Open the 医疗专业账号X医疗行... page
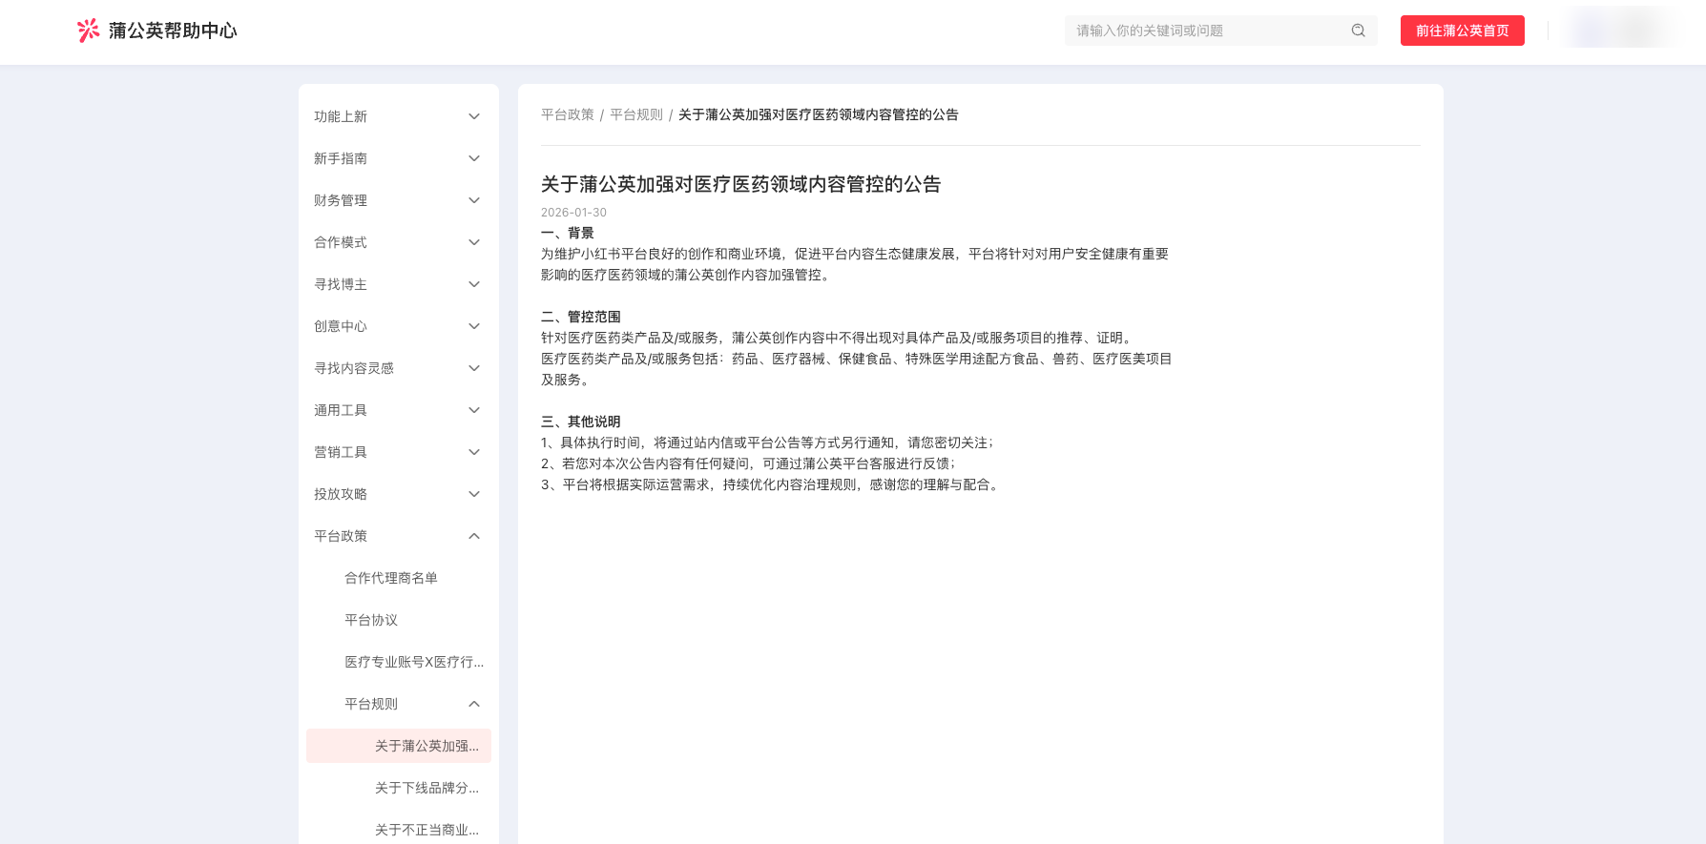This screenshot has width=1706, height=844. click(x=414, y=662)
